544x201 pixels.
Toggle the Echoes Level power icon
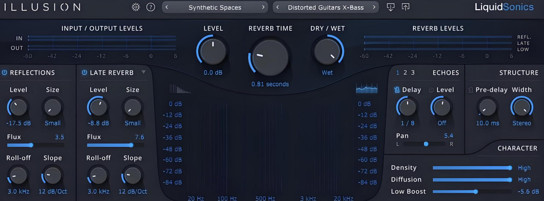click(x=431, y=90)
